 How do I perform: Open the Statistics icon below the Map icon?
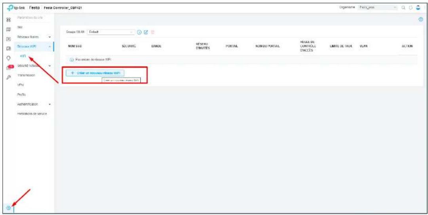pyautogui.click(x=8, y=39)
